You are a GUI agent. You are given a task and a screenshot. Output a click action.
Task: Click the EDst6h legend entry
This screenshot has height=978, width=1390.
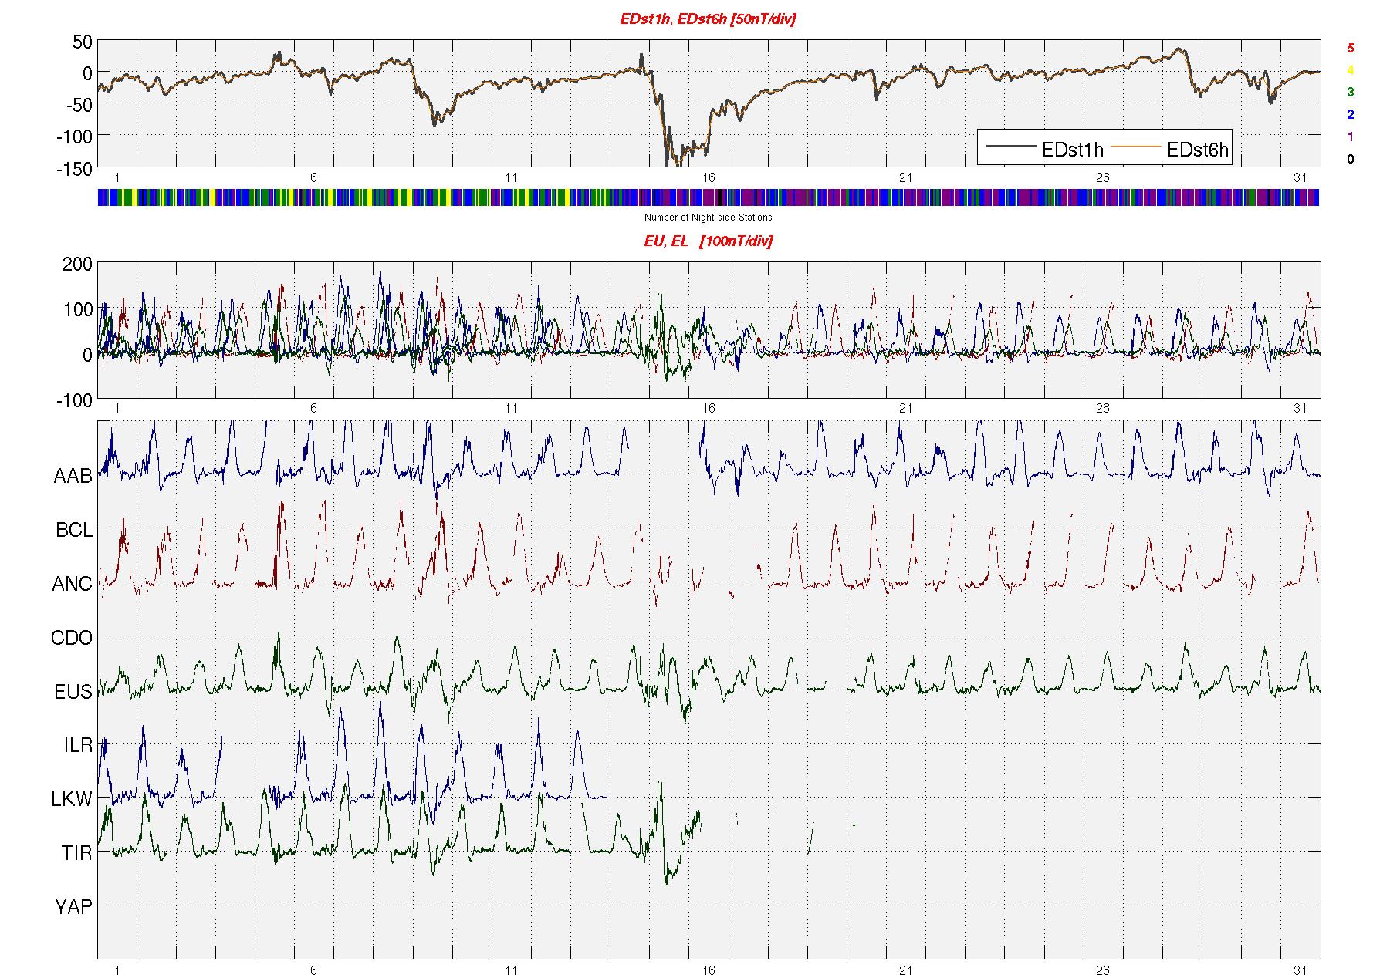1168,149
